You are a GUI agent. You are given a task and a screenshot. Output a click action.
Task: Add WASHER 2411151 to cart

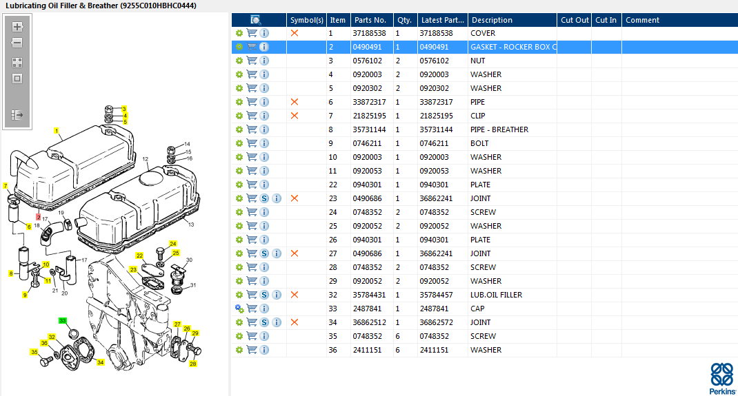tap(252, 349)
